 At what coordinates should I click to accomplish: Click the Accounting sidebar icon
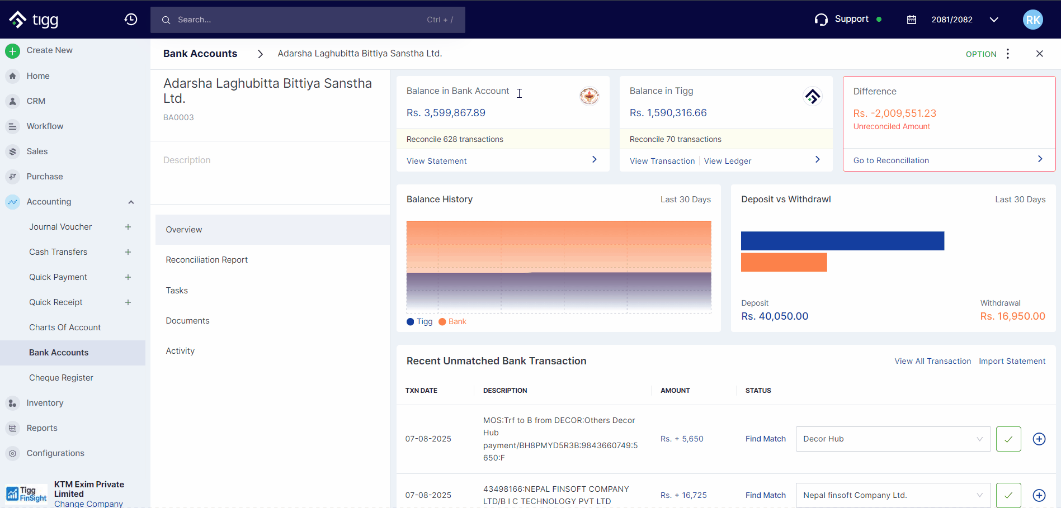click(x=12, y=202)
